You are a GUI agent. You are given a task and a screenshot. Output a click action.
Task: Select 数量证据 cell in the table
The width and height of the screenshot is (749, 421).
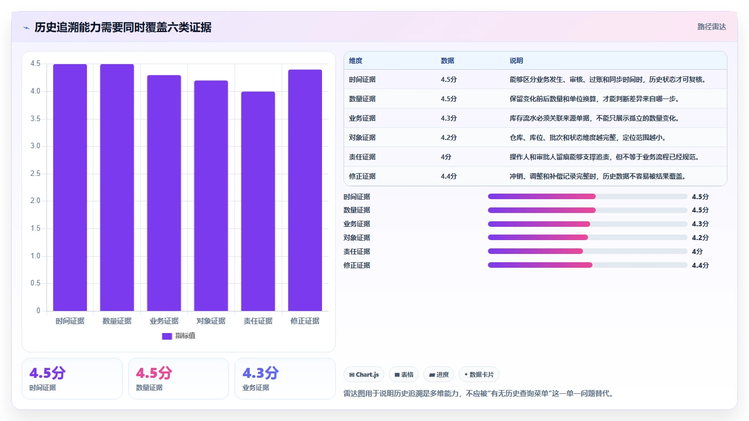pyautogui.click(x=362, y=99)
